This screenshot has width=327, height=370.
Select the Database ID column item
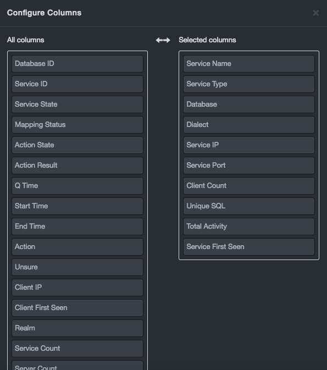(77, 64)
